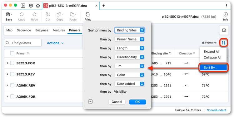Choose Collapse All from the menu

[x=212, y=58]
